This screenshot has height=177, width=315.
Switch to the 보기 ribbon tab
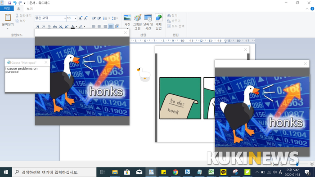30,9
